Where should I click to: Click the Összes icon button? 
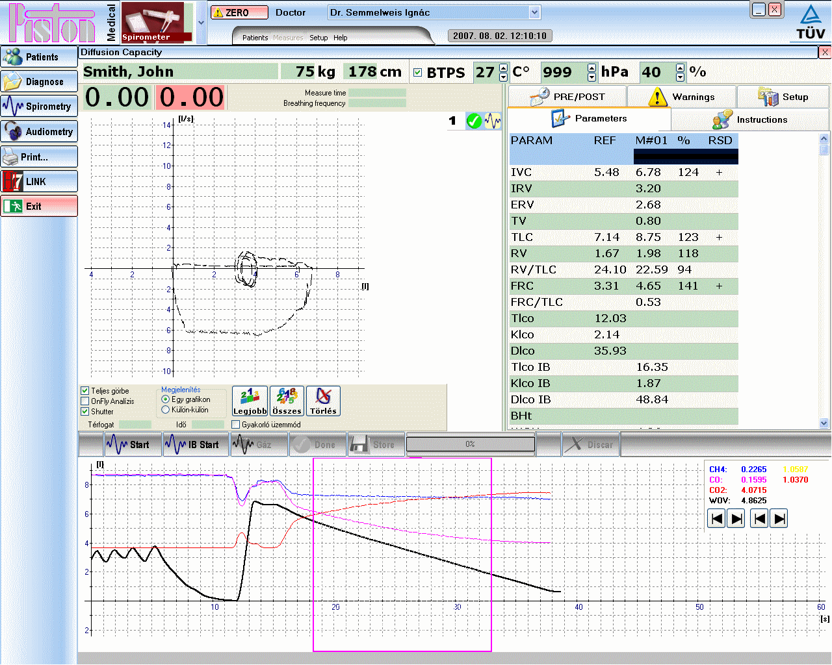287,401
